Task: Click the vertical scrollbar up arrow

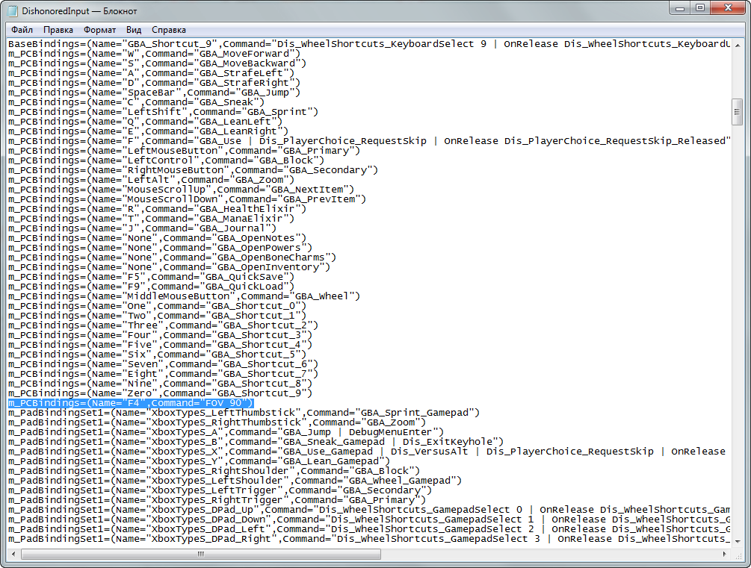Action: (737, 45)
